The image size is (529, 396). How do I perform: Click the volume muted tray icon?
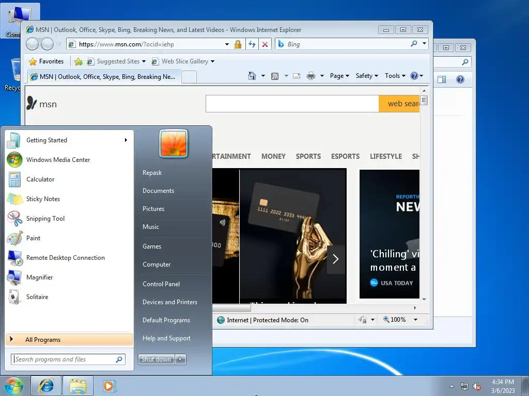point(477,386)
